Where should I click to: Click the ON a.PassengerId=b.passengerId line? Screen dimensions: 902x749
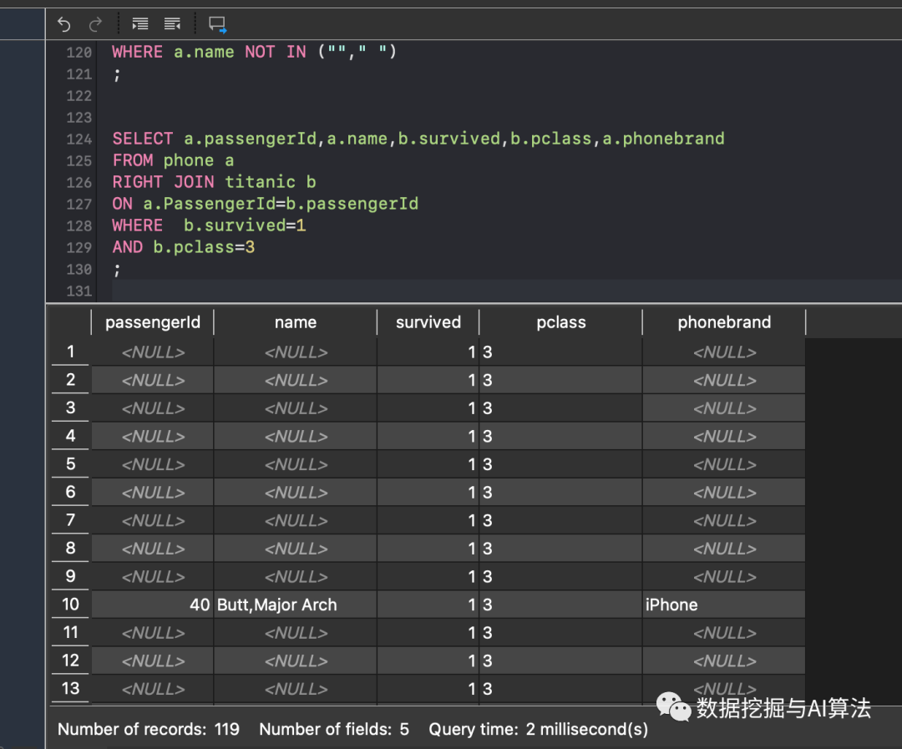[266, 204]
